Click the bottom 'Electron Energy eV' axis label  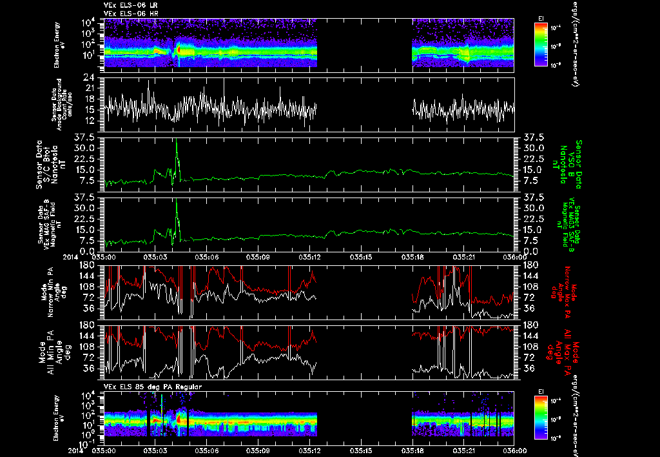tap(59, 418)
